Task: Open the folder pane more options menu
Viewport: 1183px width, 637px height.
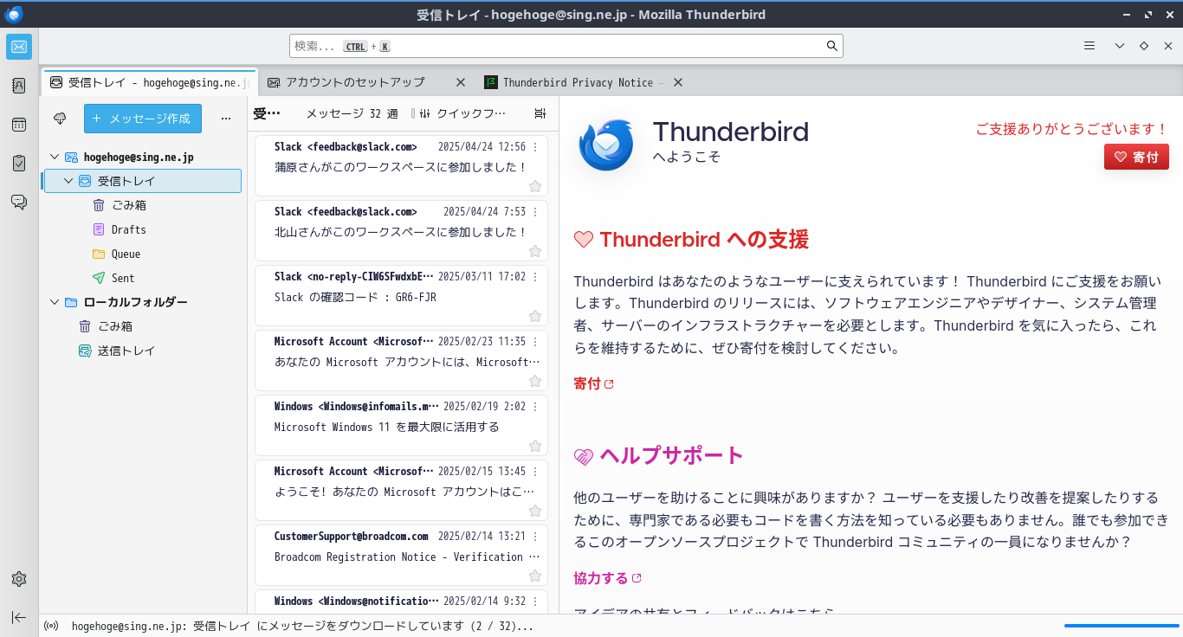Action: [226, 119]
